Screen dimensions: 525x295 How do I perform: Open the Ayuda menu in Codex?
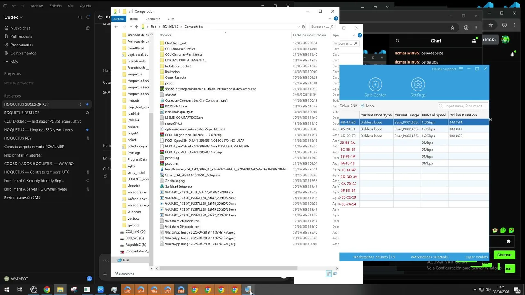pos(85,6)
